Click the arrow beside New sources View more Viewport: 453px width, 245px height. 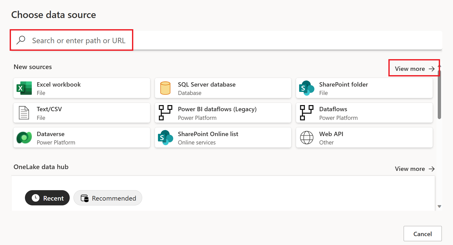432,69
